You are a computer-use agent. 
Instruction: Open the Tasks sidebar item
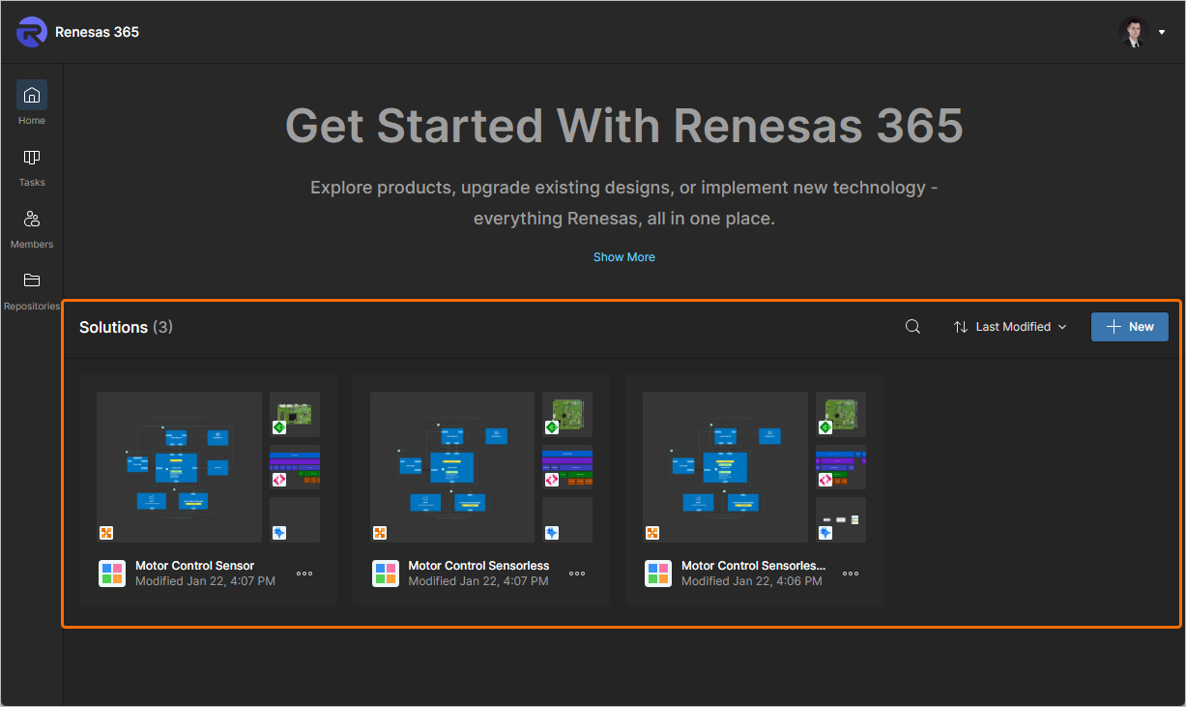(32, 166)
